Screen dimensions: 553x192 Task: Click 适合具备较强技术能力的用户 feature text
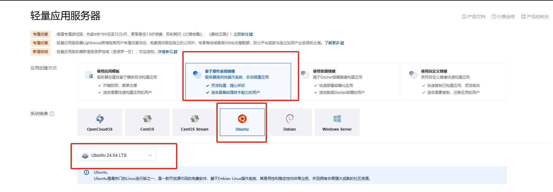[235, 92]
